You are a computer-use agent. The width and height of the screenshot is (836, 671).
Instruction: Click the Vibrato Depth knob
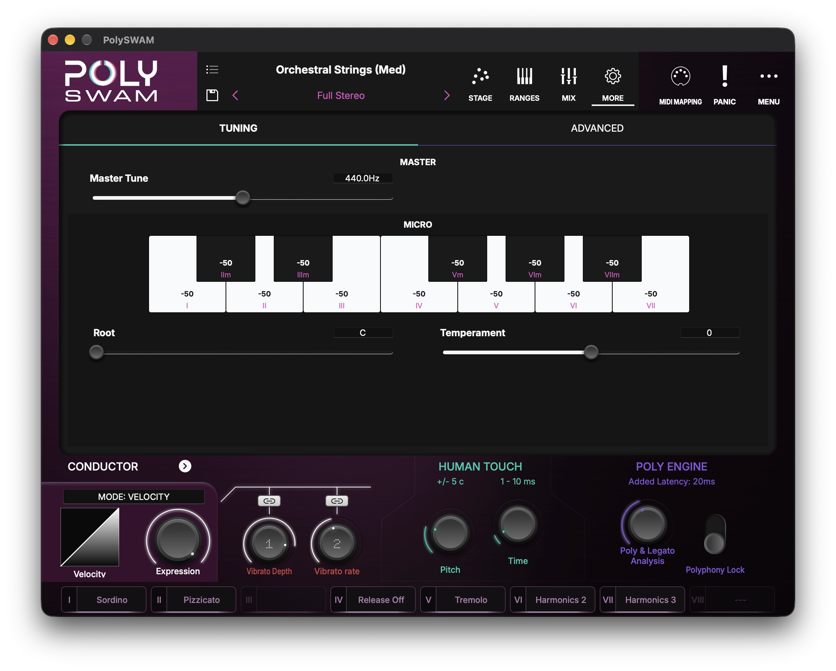(269, 543)
